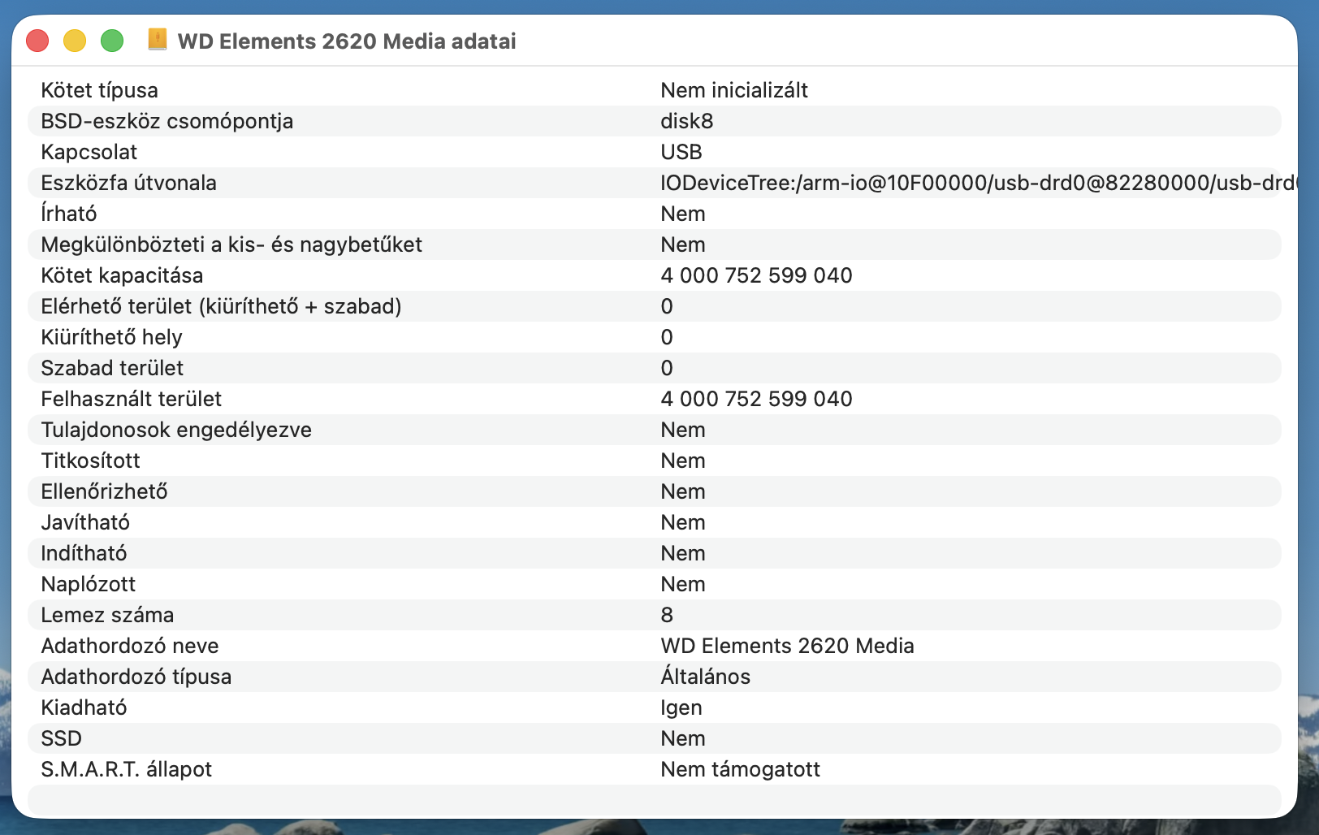Image resolution: width=1319 pixels, height=835 pixels.
Task: Select the 'Írható' row label
Action: (x=69, y=214)
